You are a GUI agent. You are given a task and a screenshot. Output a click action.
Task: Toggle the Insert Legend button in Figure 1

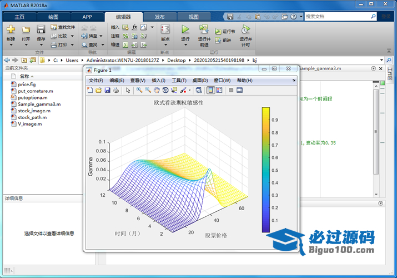[219, 90]
